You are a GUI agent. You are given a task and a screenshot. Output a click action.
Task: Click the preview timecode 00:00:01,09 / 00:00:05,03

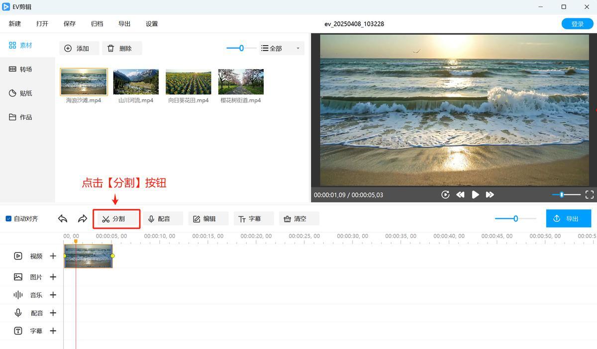(x=348, y=195)
